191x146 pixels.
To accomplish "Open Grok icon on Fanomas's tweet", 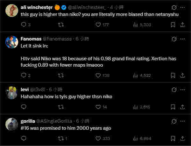I will 174,39.
